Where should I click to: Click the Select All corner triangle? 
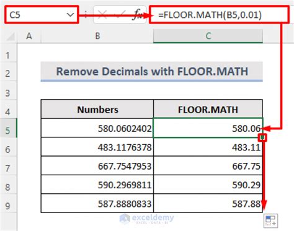(x=10, y=37)
